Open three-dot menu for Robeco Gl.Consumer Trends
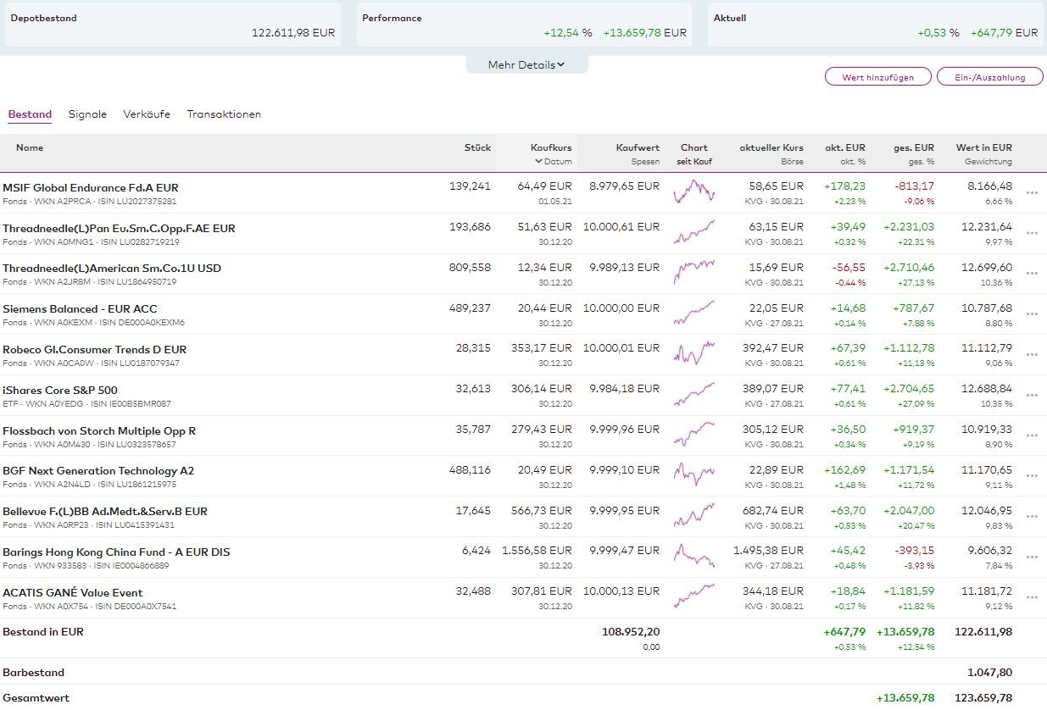Viewport: 1047px width, 710px height. (x=1032, y=355)
